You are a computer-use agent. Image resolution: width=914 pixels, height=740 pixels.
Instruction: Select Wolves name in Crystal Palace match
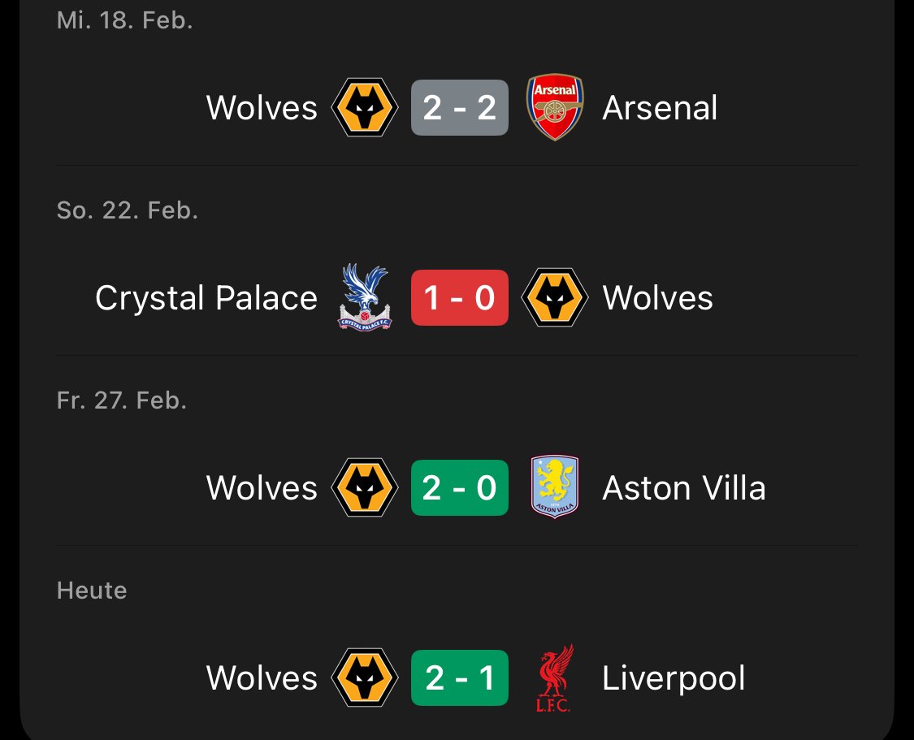(657, 298)
